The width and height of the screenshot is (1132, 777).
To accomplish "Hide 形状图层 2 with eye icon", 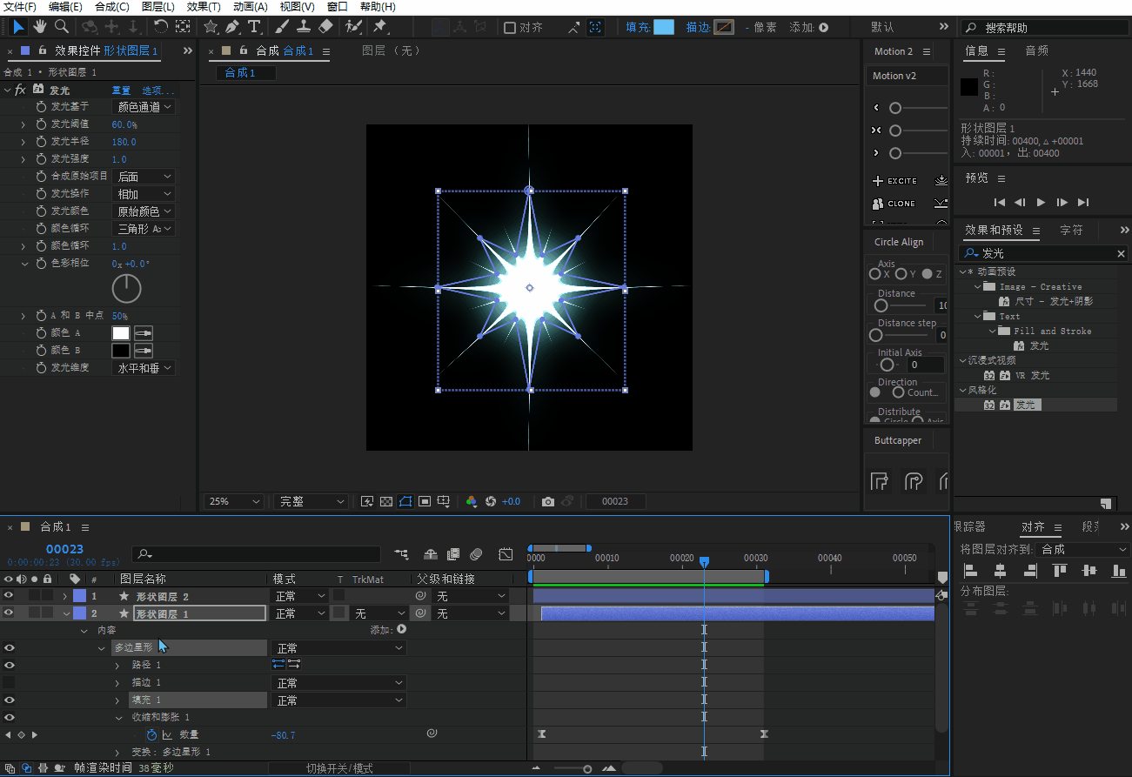I will pos(9,596).
